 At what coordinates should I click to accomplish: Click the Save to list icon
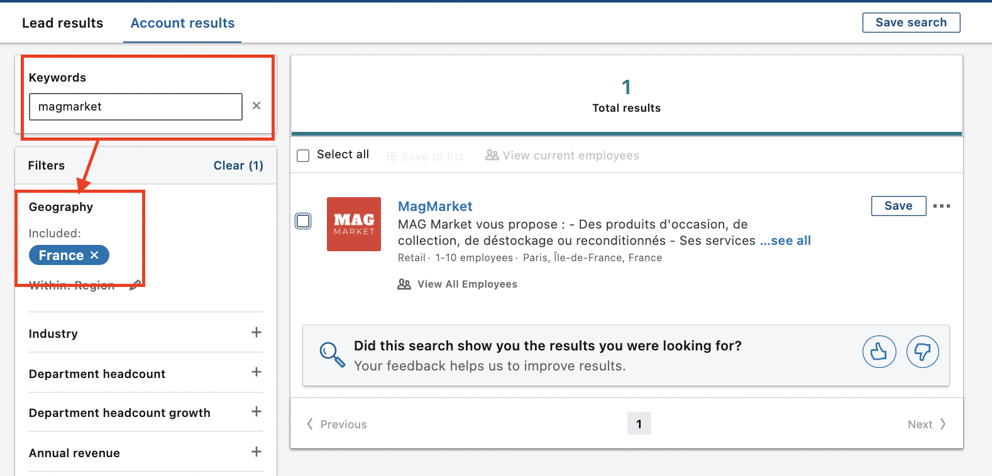tap(392, 156)
